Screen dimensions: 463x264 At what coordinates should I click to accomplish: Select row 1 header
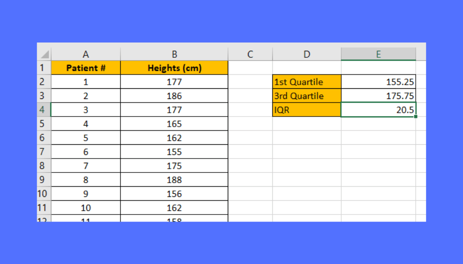(x=44, y=68)
